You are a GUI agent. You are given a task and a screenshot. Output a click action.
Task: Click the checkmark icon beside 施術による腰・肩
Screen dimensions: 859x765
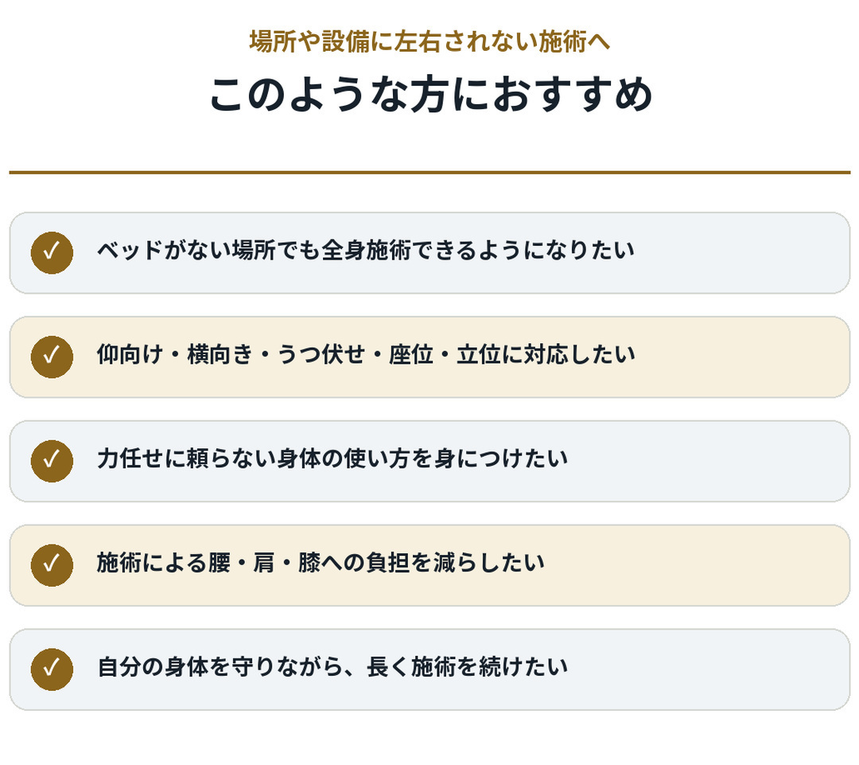(52, 565)
